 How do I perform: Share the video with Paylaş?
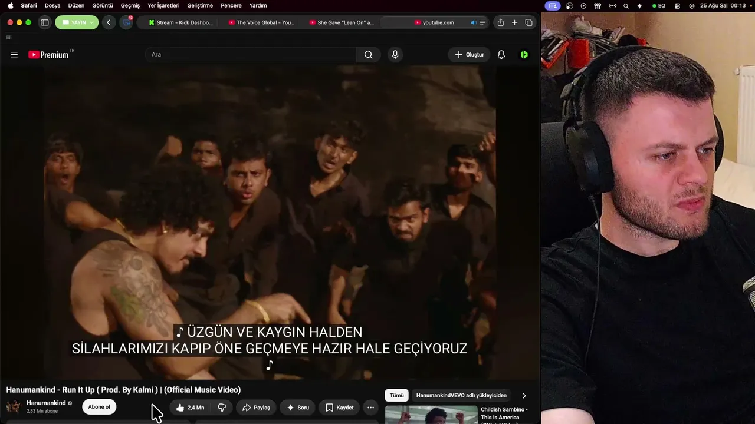(256, 408)
